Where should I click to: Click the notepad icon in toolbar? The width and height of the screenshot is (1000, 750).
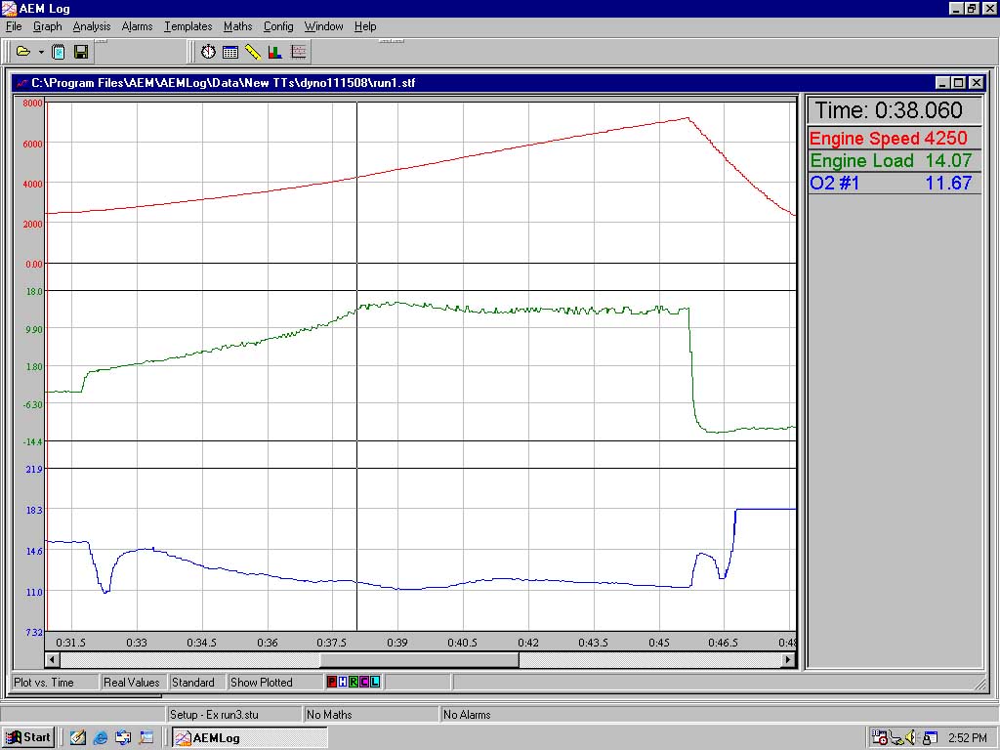point(59,52)
